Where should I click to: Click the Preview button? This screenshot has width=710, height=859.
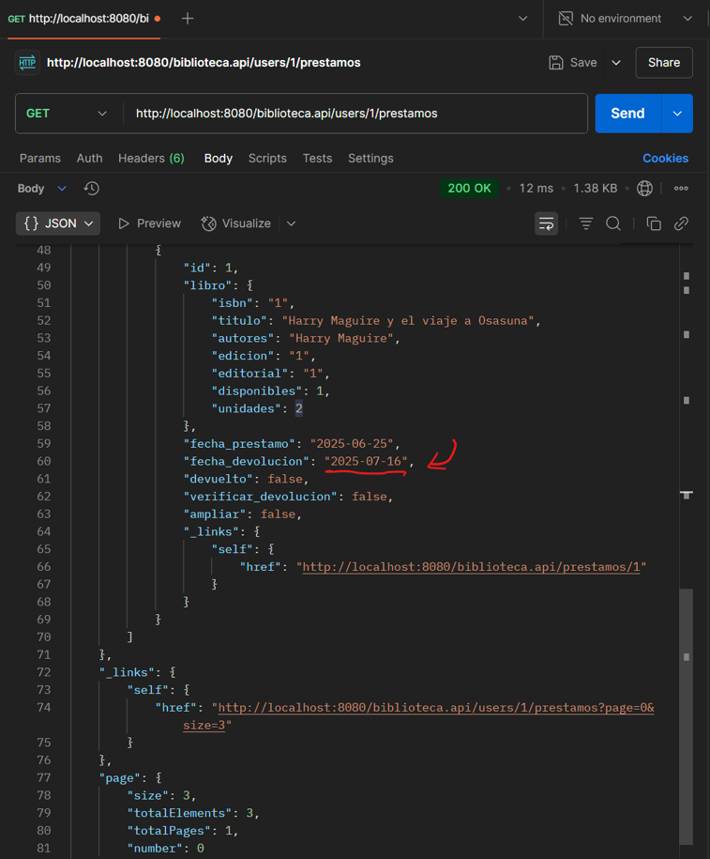tap(149, 223)
